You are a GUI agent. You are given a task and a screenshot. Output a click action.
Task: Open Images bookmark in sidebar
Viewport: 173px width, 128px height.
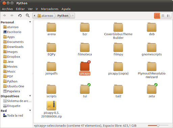10,52
